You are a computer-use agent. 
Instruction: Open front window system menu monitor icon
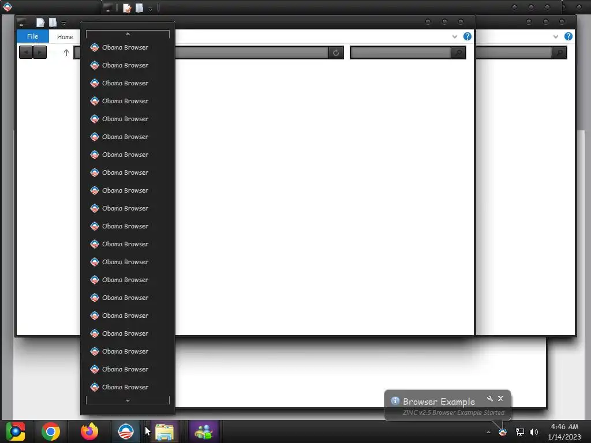coord(22,22)
